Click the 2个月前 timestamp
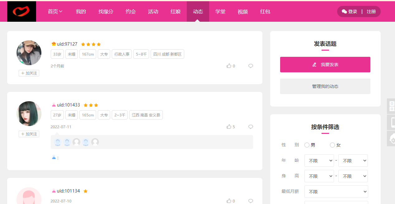 (x=58, y=66)
